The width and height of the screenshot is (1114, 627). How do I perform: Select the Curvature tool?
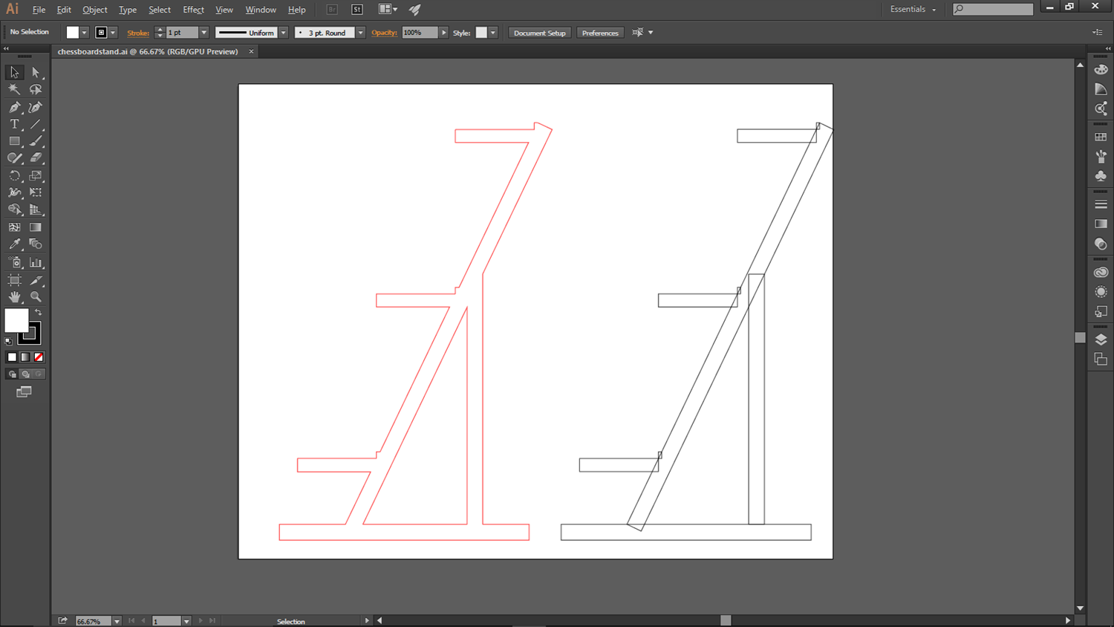(x=35, y=107)
